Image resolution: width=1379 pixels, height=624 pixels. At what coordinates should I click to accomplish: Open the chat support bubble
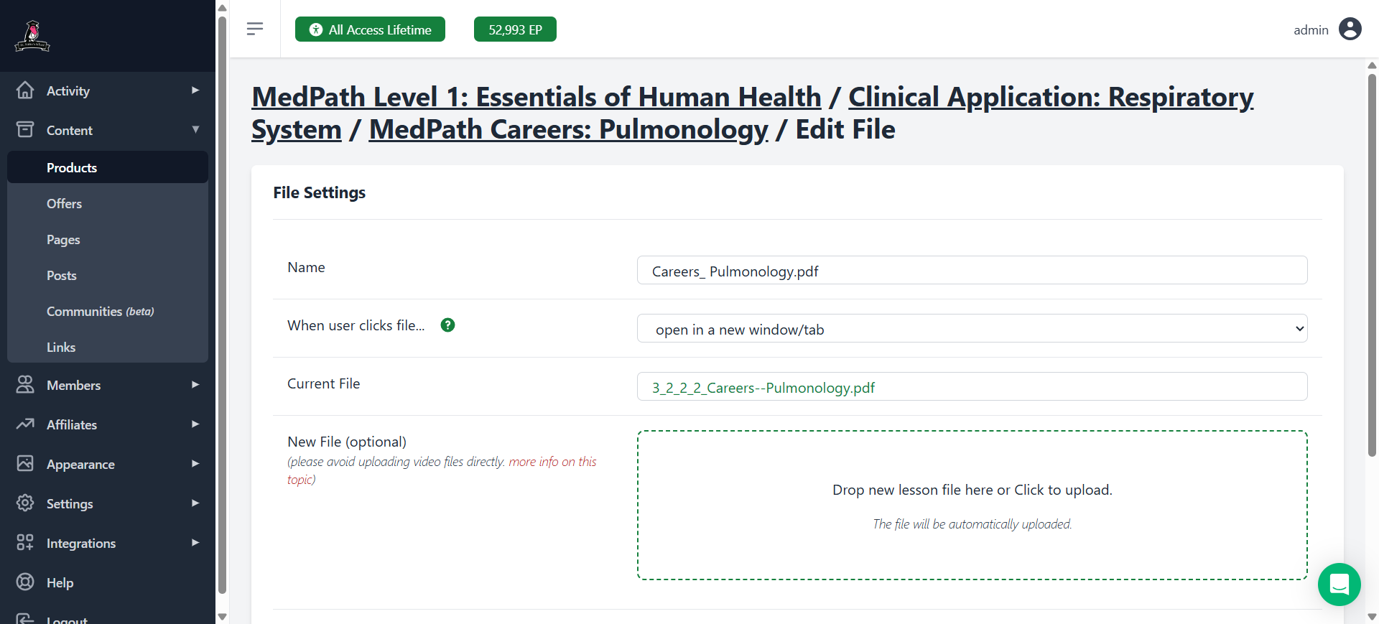point(1339,585)
